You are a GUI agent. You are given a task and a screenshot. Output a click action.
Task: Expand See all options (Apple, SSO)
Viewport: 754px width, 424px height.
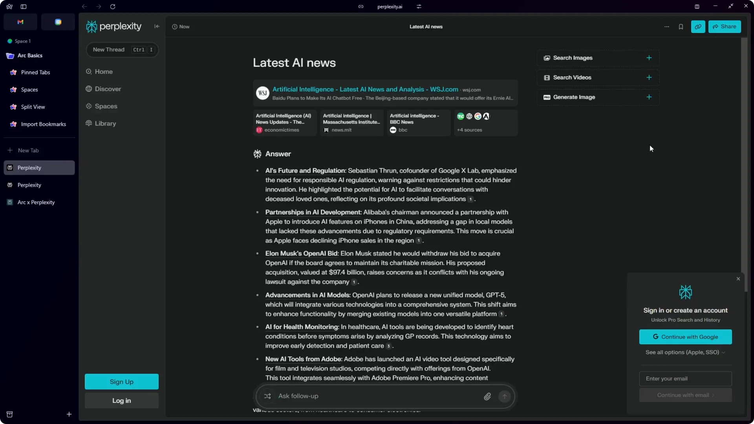(685, 352)
